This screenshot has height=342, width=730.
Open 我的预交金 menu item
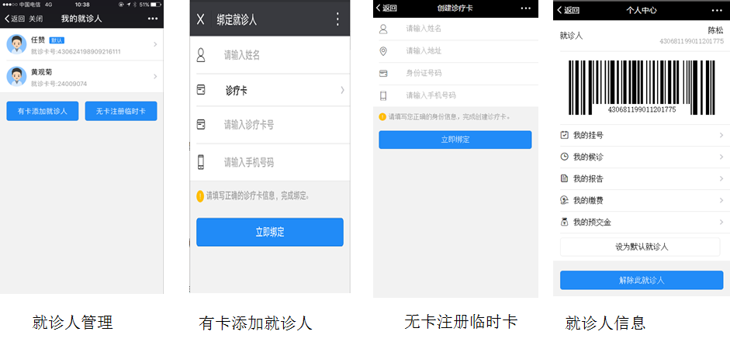642,223
